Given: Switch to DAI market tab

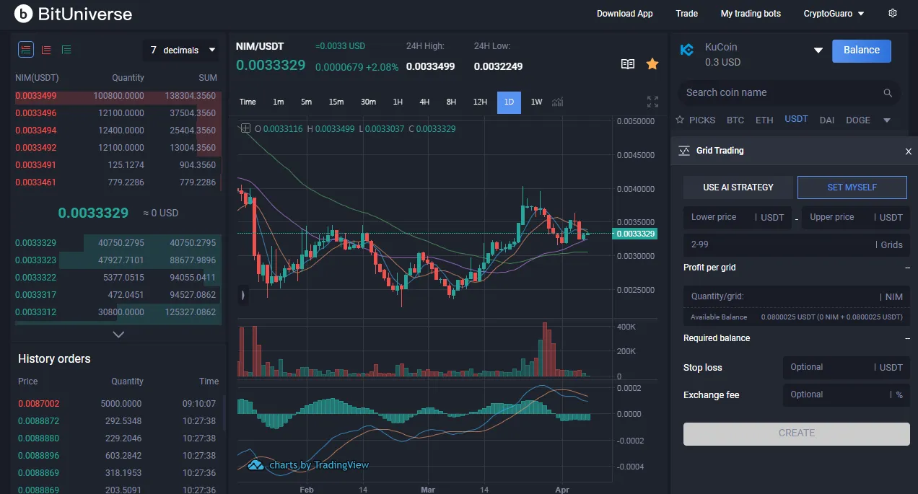Looking at the screenshot, I should pyautogui.click(x=827, y=120).
